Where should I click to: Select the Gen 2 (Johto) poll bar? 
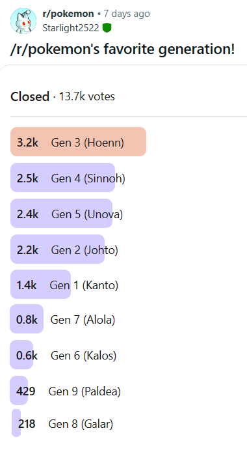64,249
